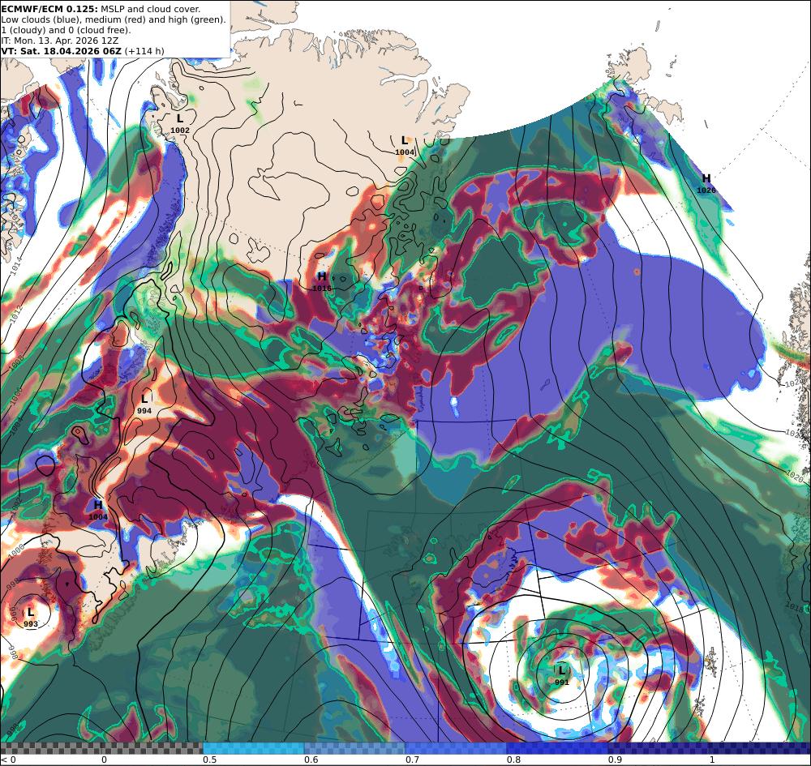Click the dark blue 0.8–0.9 colorbar segment
This screenshot has height=766, width=811.
pyautogui.click(x=557, y=748)
